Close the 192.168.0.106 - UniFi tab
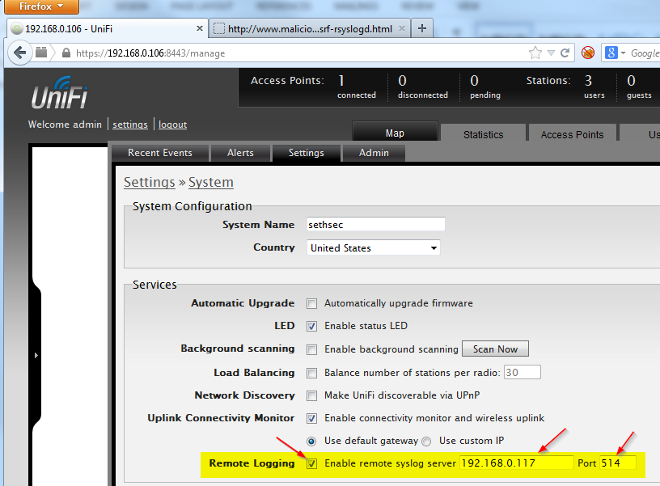The width and height of the screenshot is (660, 486). pyautogui.click(x=200, y=28)
